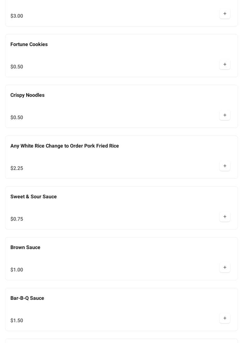Open the Crispy Noodles item title

coord(27,95)
